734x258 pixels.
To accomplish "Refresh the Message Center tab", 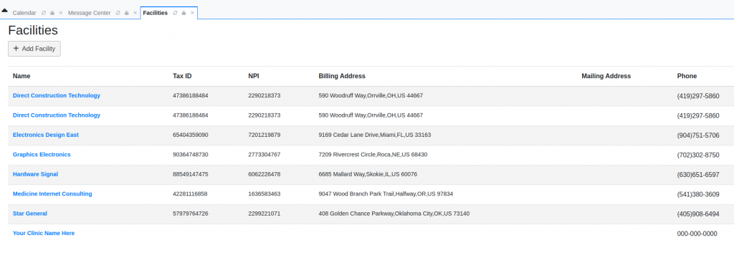I will point(118,13).
